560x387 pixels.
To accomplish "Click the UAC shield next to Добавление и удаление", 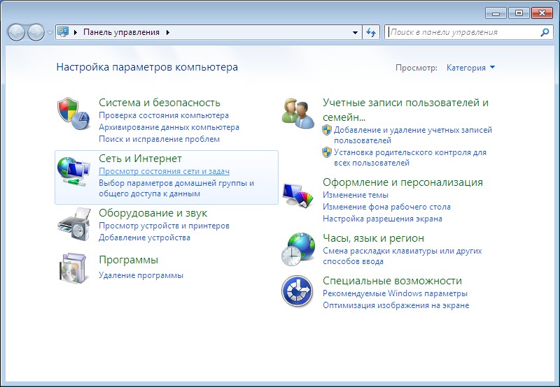I will coord(327,130).
